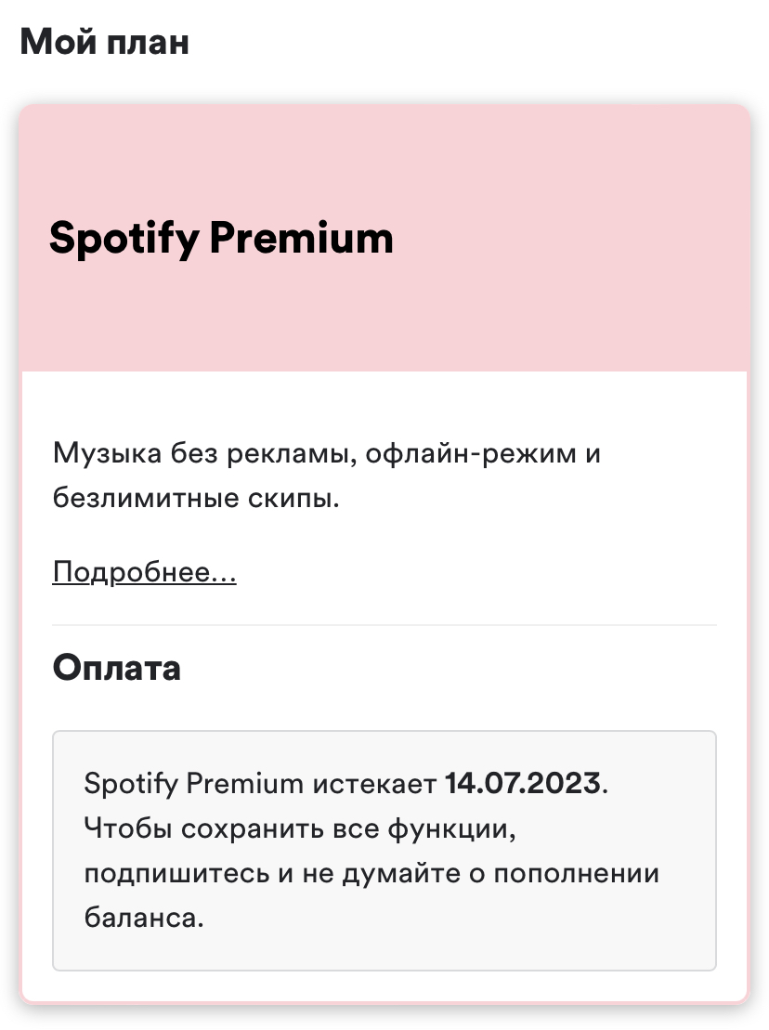Click the divider line above Оплата
This screenshot has width=769, height=1030.
click(x=384, y=625)
